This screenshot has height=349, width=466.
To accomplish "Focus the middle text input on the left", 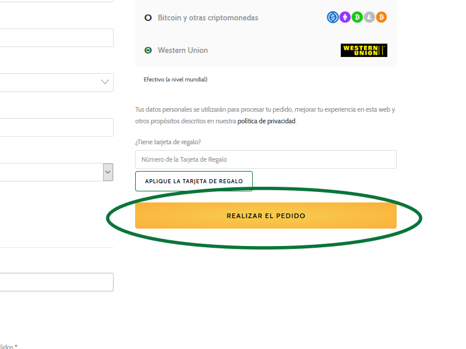I will tap(57, 127).
